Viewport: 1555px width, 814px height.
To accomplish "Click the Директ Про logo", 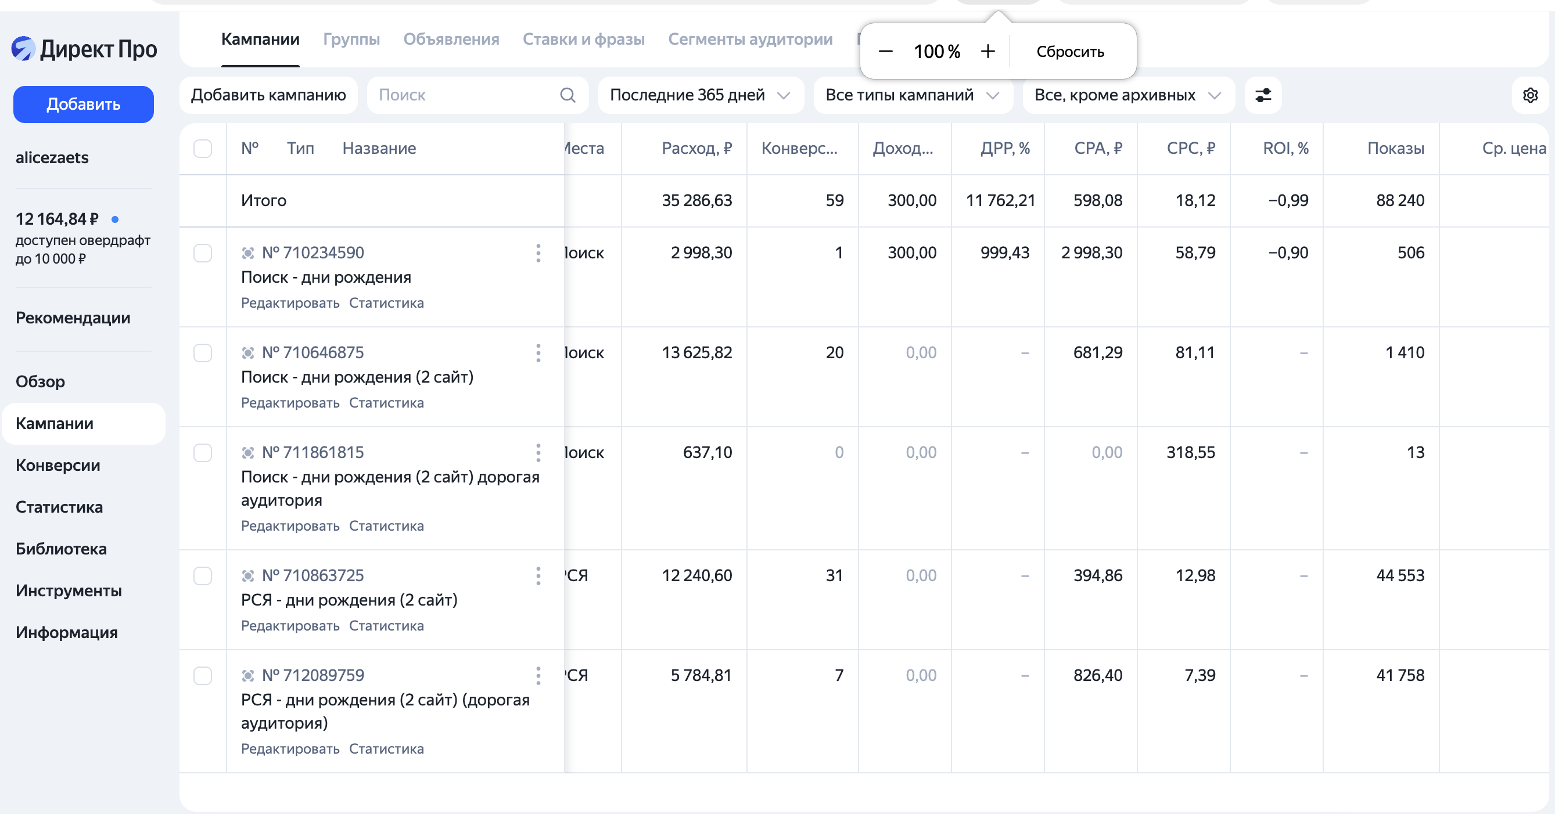I will point(84,49).
